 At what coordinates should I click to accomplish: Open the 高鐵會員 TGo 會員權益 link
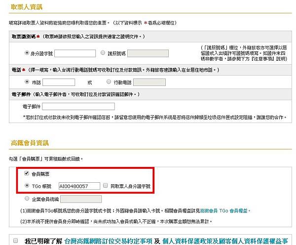pos(223,211)
